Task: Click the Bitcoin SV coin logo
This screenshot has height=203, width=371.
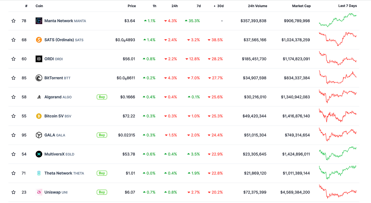Action: [39, 116]
